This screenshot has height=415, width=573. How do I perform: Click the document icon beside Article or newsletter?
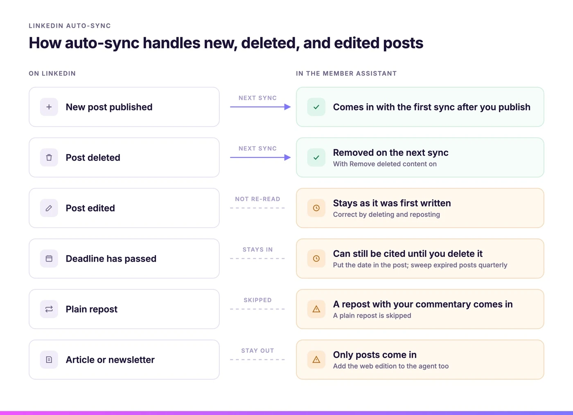click(49, 360)
